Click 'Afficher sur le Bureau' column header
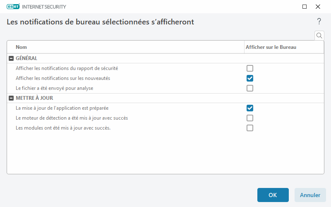The height and width of the screenshot is (207, 331). pos(271,47)
